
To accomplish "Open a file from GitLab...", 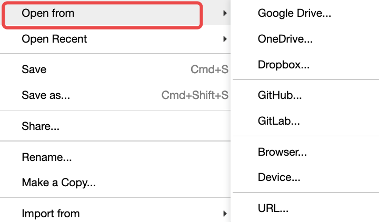I will [278, 121].
